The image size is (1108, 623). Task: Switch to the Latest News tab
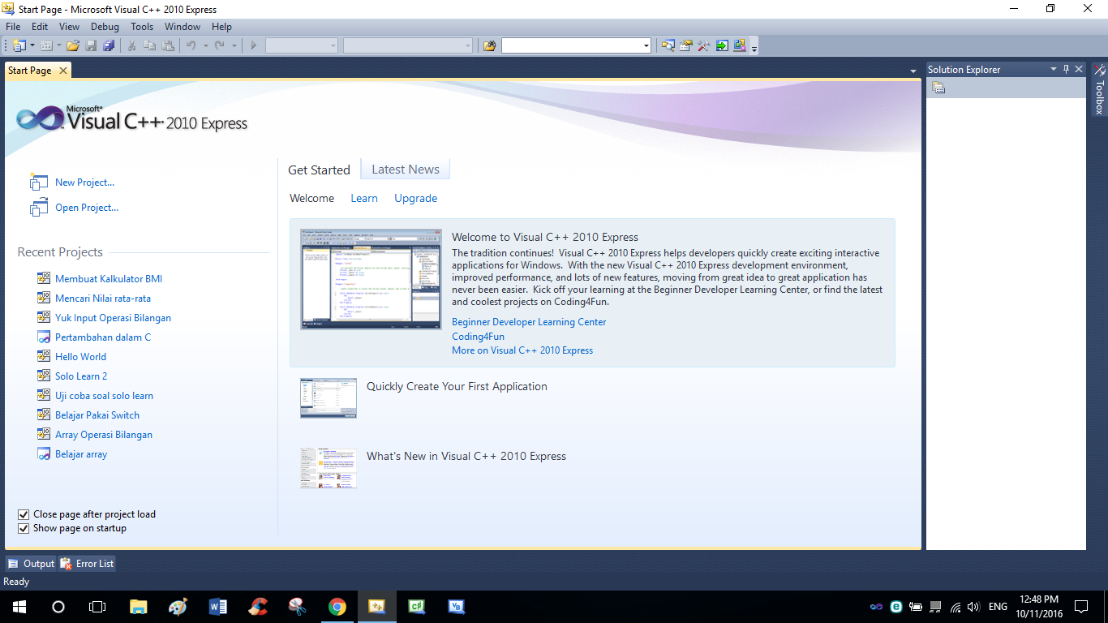(406, 170)
